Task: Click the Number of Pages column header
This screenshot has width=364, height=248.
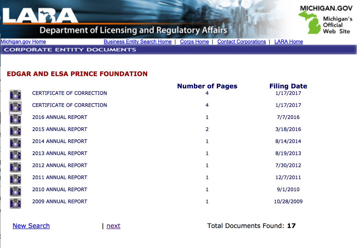Action: click(207, 86)
